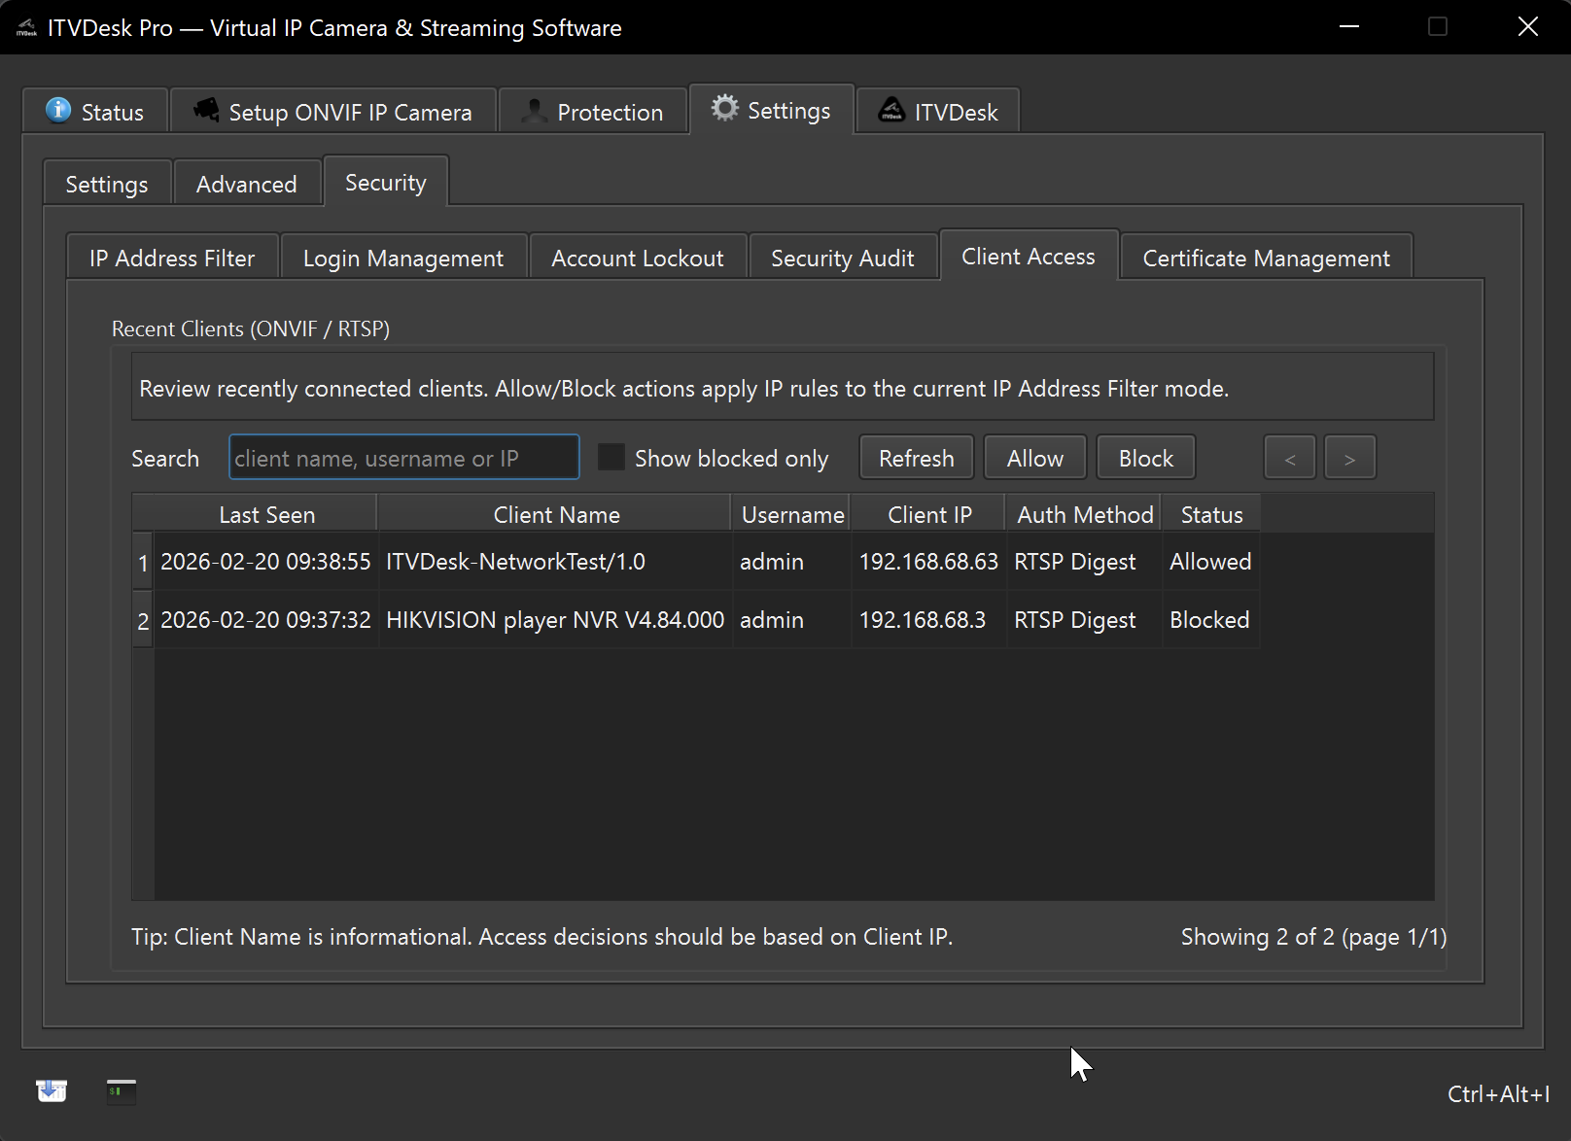The image size is (1571, 1141).
Task: Go to the next page of clients
Action: tap(1348, 459)
